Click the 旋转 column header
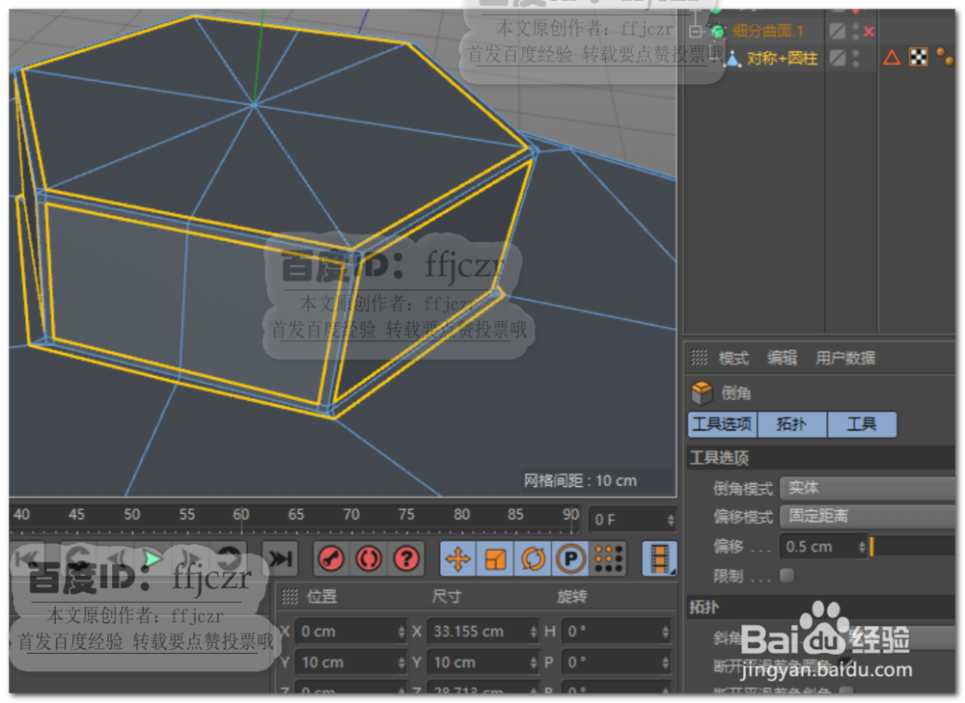The image size is (965, 703). pyautogui.click(x=571, y=597)
